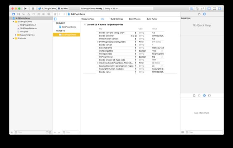Click the library filter field
This screenshot has height=148, width=233.
click(204, 132)
